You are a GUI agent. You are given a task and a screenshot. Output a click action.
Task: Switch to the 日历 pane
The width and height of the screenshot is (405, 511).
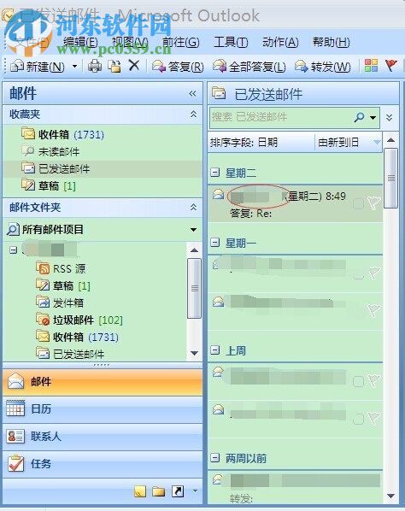click(103, 409)
